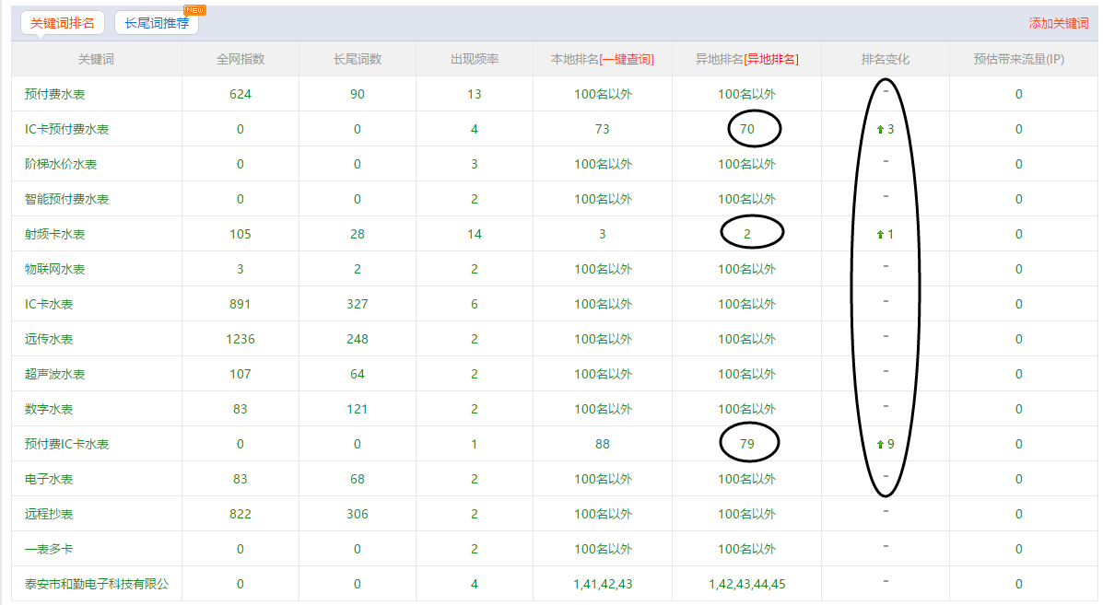This screenshot has width=1103, height=605.
Task: Switch to the 关键词排名 tab
Action: (63, 23)
